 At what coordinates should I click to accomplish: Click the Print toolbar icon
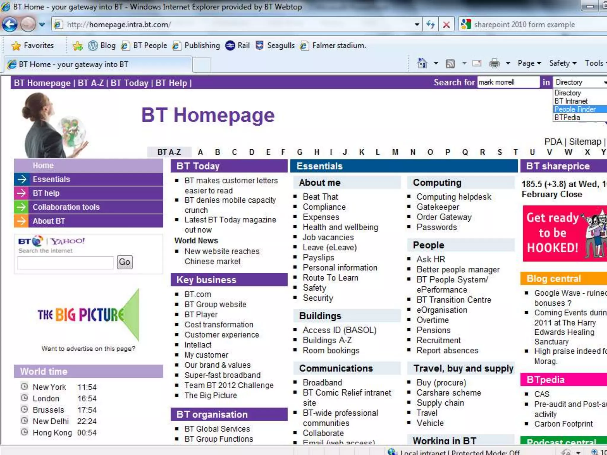(x=494, y=63)
